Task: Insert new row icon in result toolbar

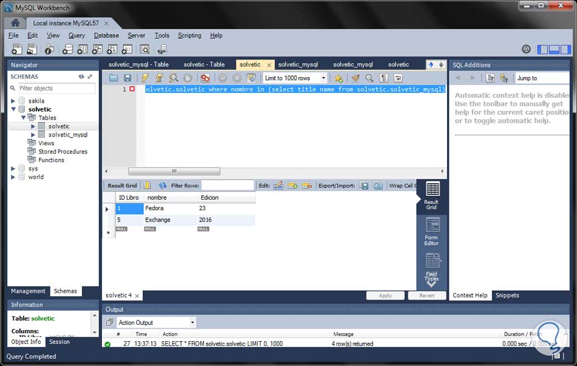Action: 293,185
